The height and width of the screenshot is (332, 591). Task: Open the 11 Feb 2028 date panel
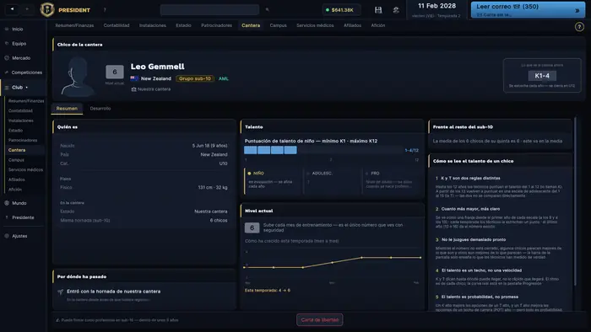click(436, 10)
